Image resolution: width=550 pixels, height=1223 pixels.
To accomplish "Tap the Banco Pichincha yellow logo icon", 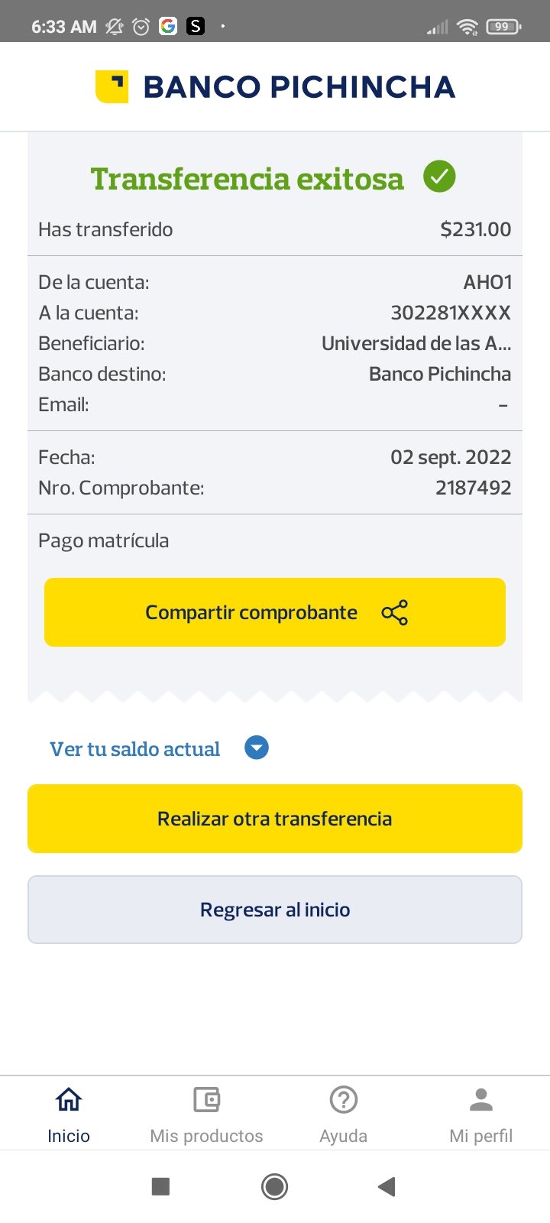I will [112, 86].
